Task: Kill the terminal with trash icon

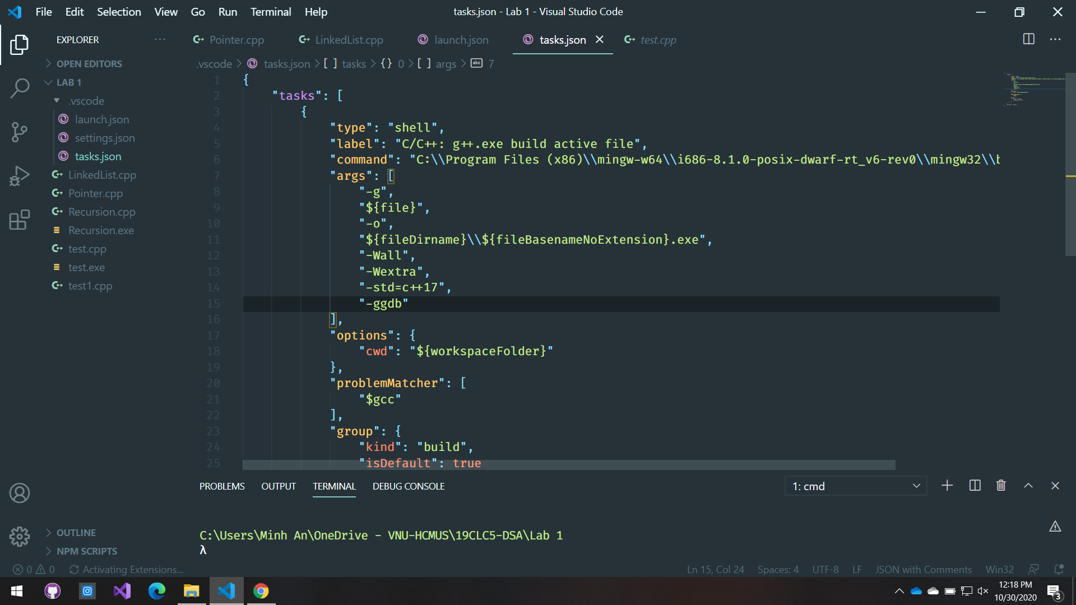Action: (x=1001, y=486)
